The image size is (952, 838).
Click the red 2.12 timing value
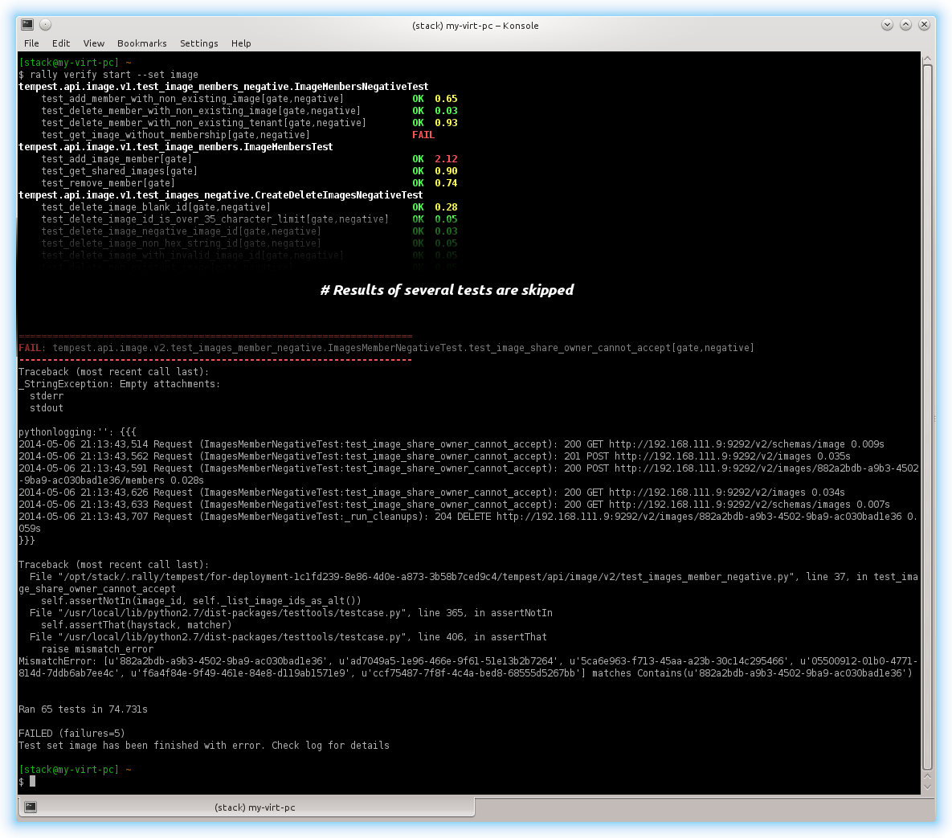click(x=446, y=159)
